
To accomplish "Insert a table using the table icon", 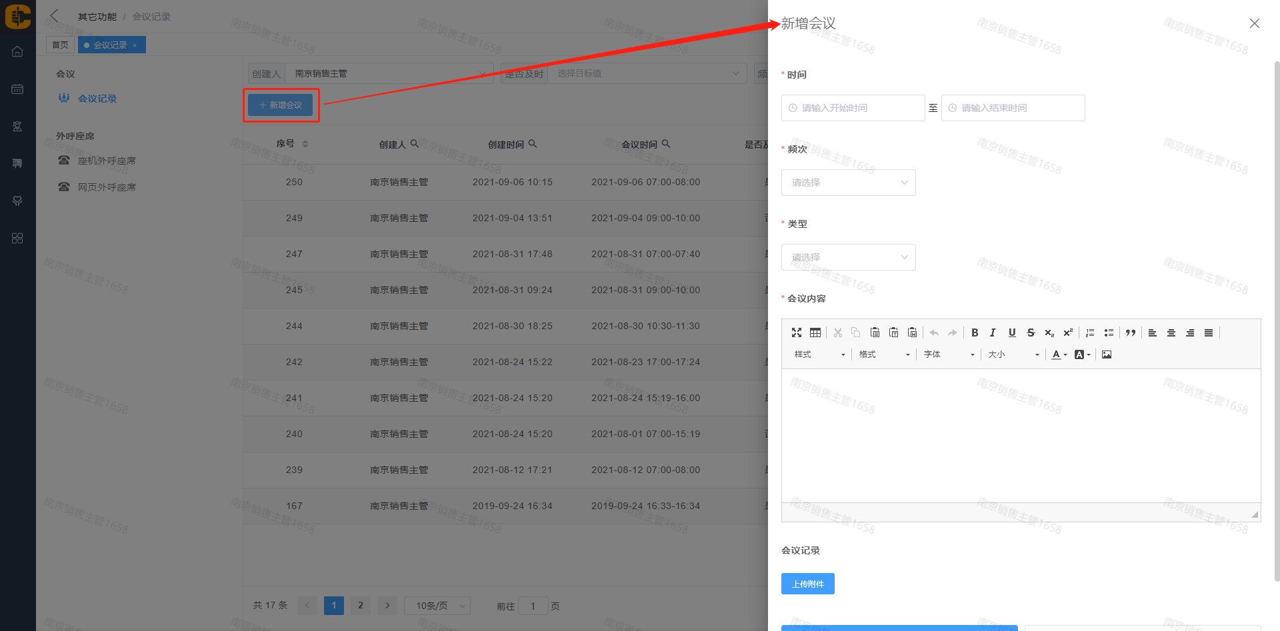I will [x=815, y=332].
